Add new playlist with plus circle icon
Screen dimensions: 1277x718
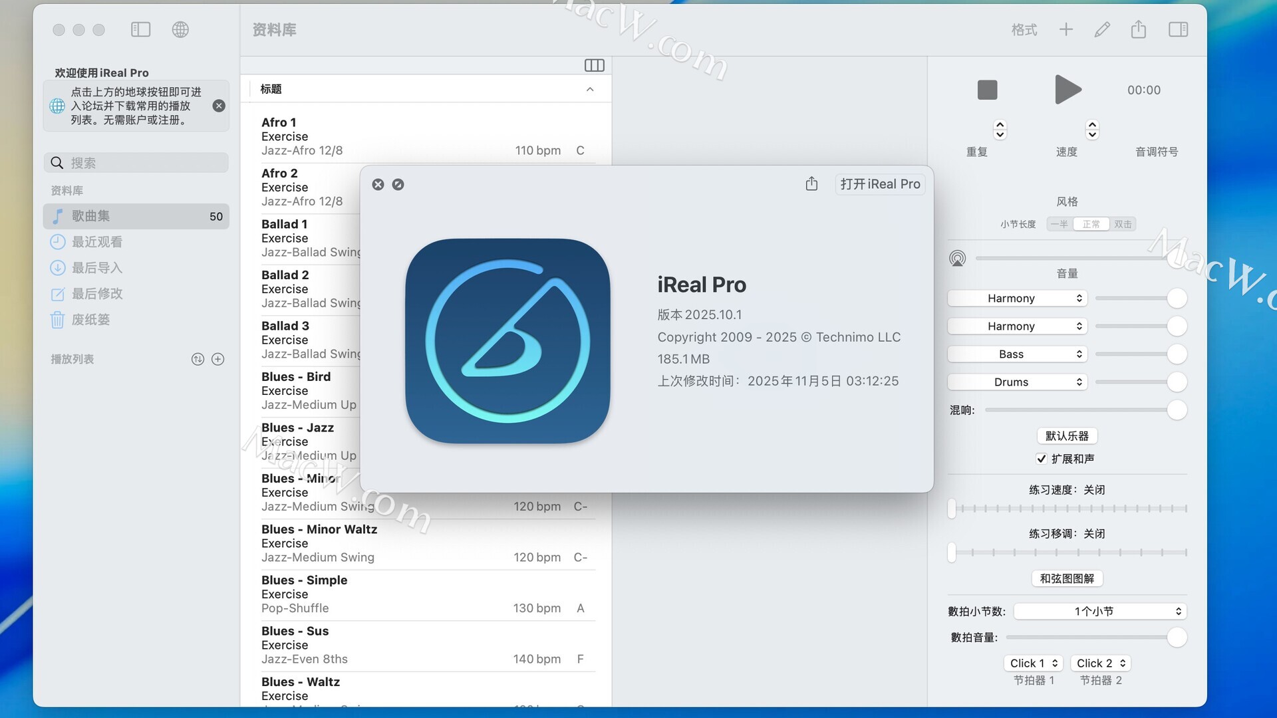coord(217,359)
